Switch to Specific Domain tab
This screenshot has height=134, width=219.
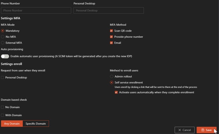tap(36, 124)
